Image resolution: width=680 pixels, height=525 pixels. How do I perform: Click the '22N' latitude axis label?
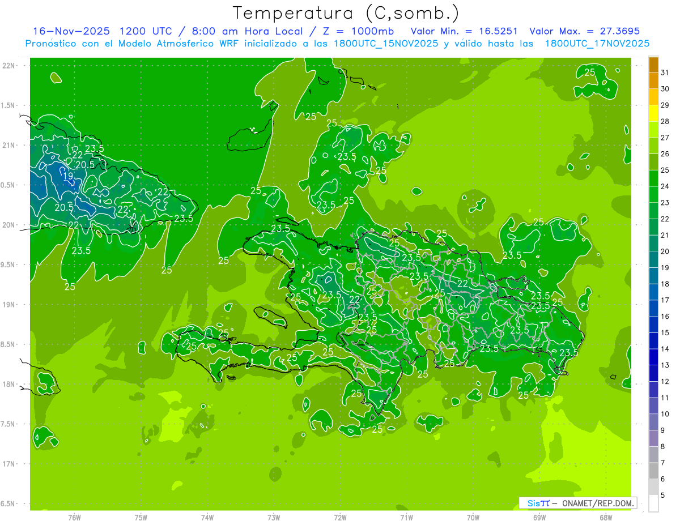tap(8, 65)
